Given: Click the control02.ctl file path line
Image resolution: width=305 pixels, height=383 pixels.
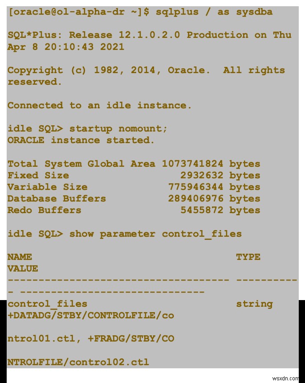Looking at the screenshot, I should tap(78, 362).
